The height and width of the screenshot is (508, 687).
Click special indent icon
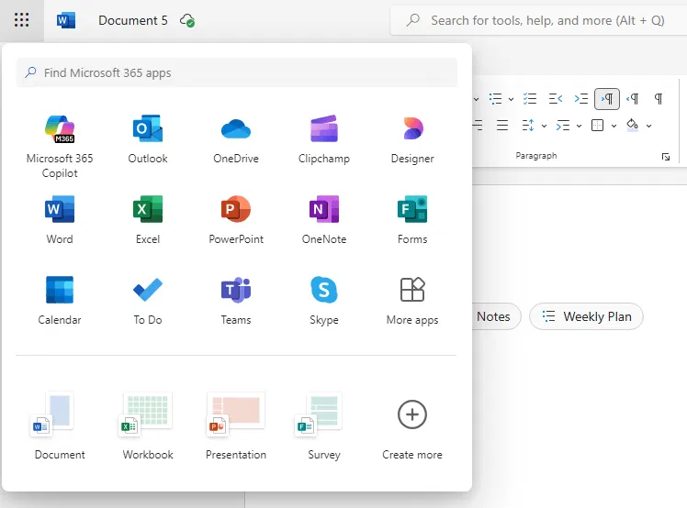[563, 126]
